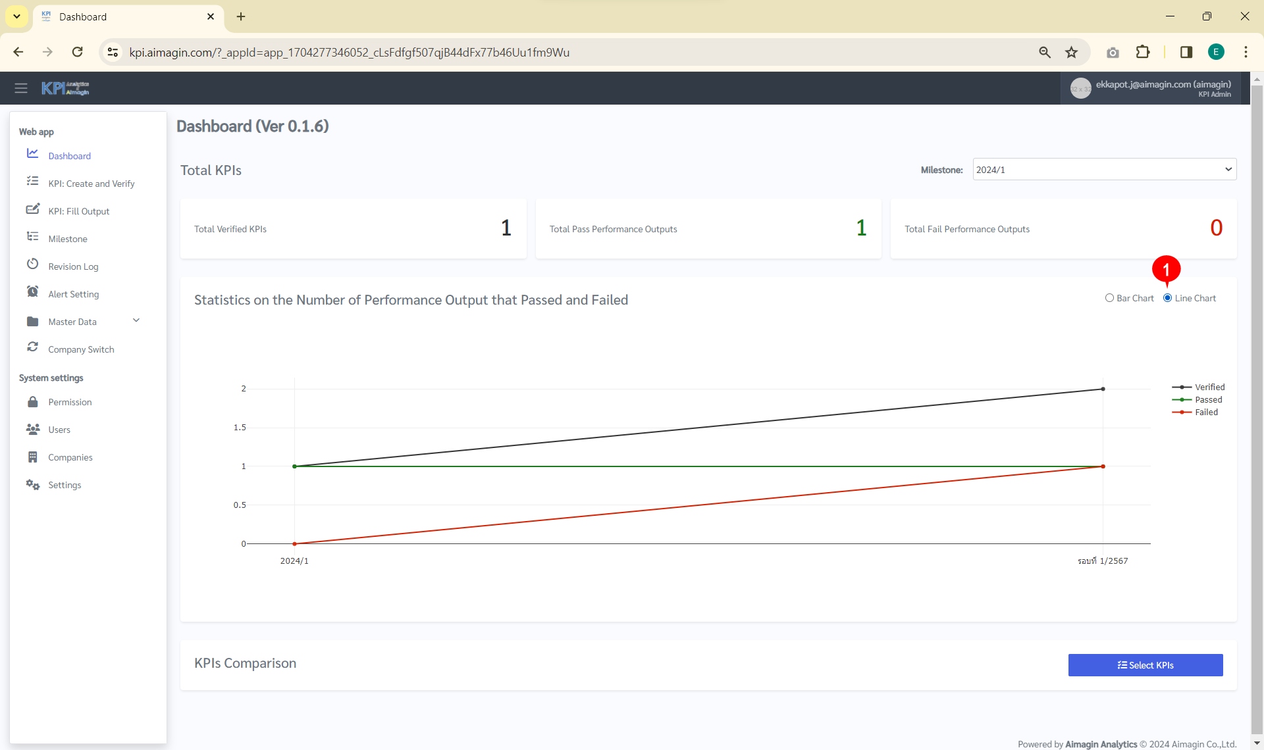Click the user avatar in header
Viewport: 1264px width, 750px height.
(1080, 88)
